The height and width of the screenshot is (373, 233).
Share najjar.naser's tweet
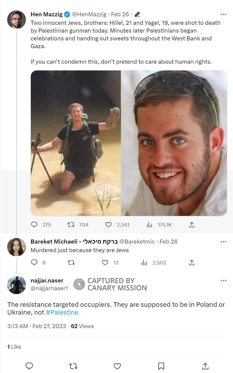(x=205, y=366)
